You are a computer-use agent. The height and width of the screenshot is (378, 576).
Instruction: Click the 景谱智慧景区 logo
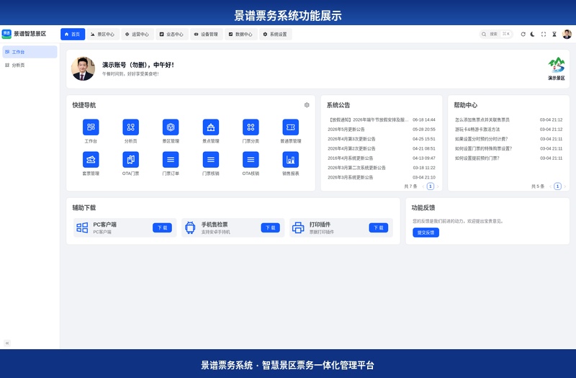pyautogui.click(x=6, y=34)
